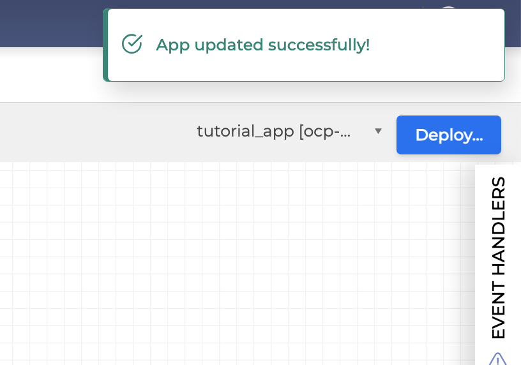The width and height of the screenshot is (521, 365).
Task: Select the word "HANDLERS" on the vertical tab
Action: coord(498,227)
